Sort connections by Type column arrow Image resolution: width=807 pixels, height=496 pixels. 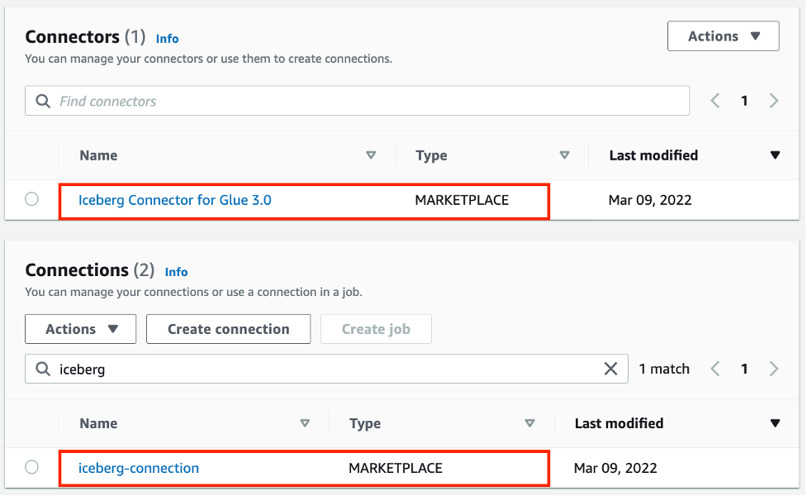pos(529,423)
